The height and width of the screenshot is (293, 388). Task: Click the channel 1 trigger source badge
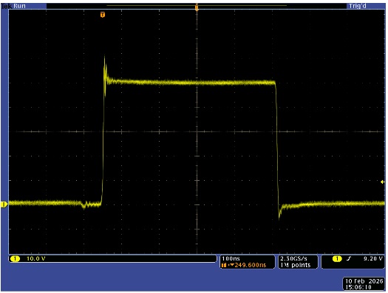point(337,258)
